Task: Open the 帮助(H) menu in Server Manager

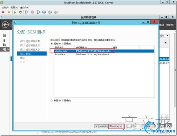Action: coord(170,25)
